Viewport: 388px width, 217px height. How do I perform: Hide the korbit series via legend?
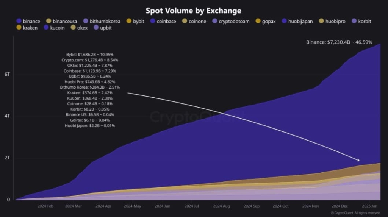[x=361, y=21]
